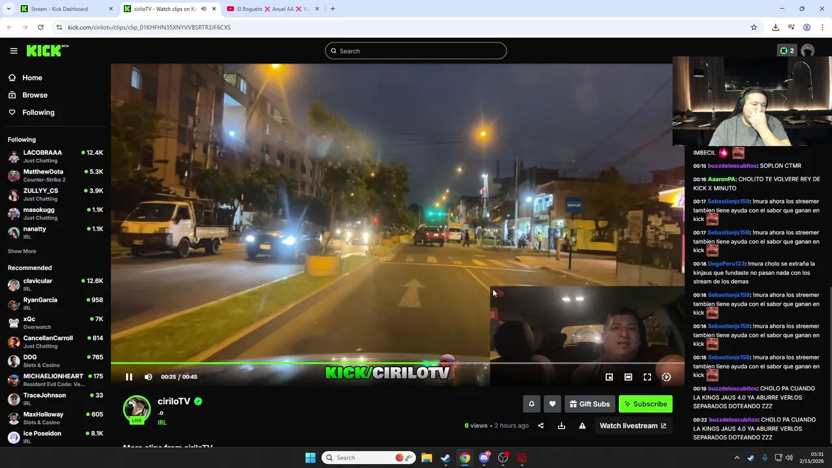Go back in browser history
The height and width of the screenshot is (468, 832).
point(9,27)
